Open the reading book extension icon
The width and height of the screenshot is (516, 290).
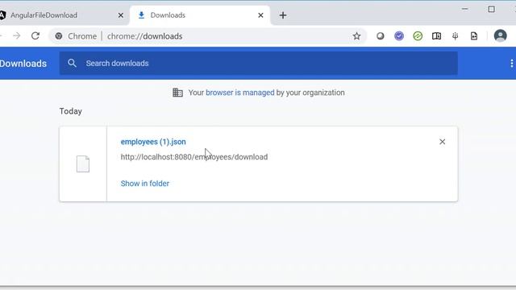436,36
